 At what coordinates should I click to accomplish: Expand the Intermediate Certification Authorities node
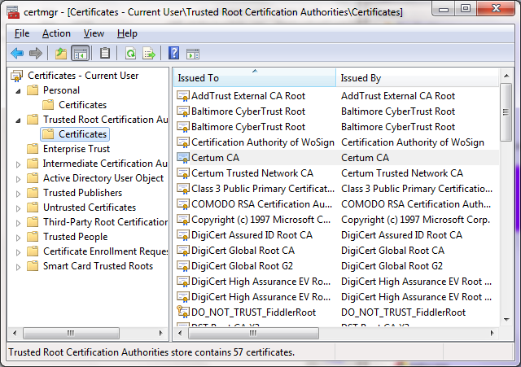tap(18, 164)
